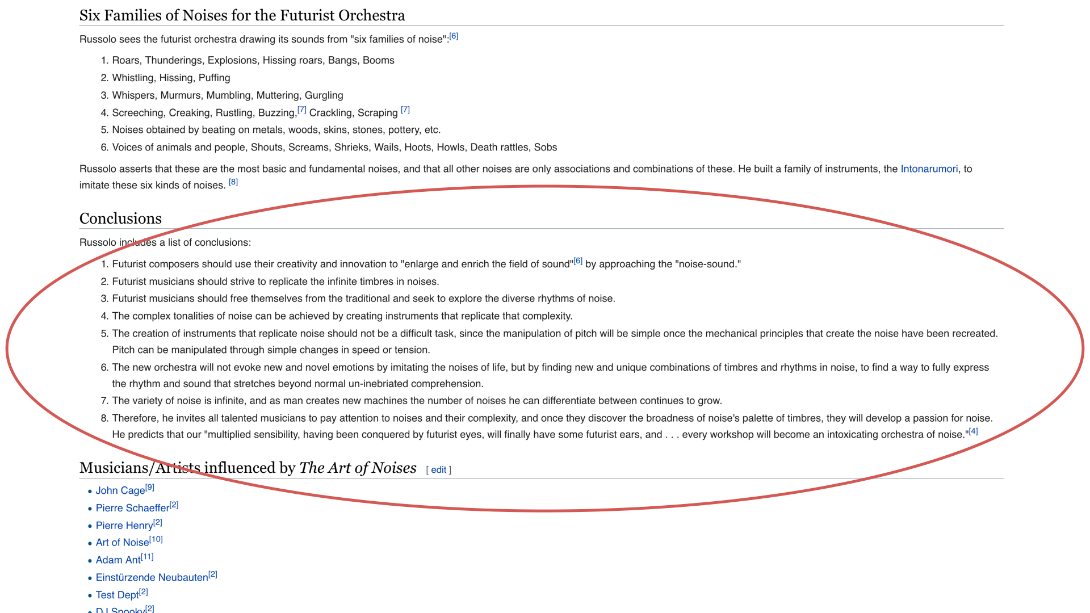Open the Pierre Schaeffer link
The height and width of the screenshot is (613, 1090).
point(132,508)
